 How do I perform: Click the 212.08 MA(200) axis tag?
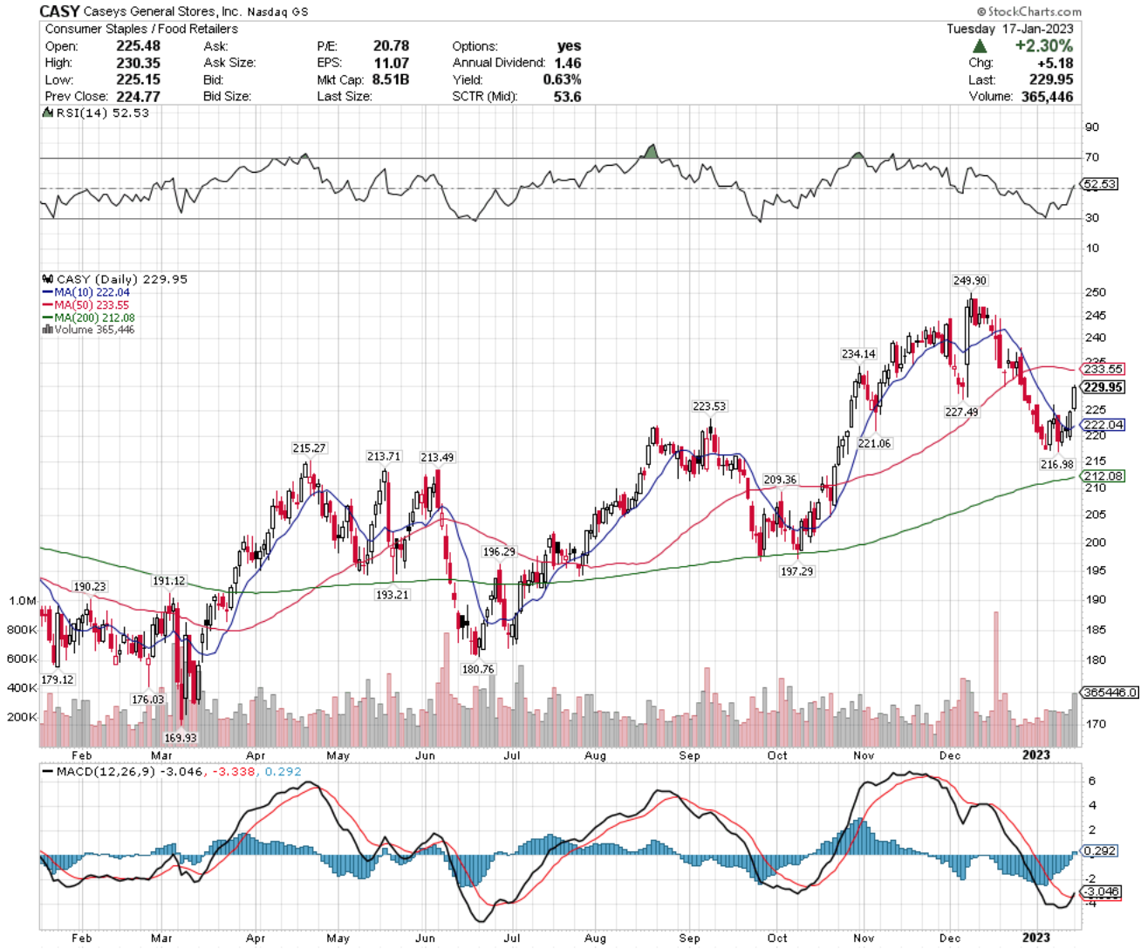point(1103,476)
